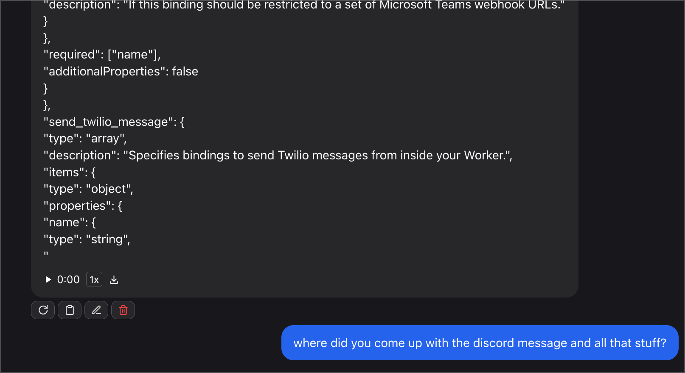Click the "required": ["name"] line
Screen dimensions: 685x373
click(102, 55)
